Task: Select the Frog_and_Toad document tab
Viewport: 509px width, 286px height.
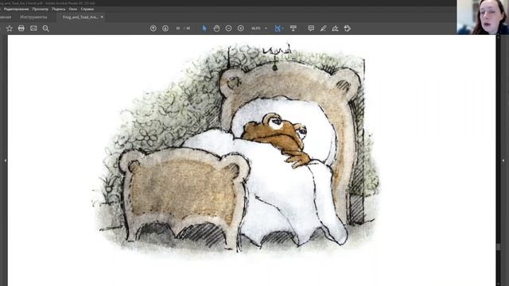Action: [x=80, y=17]
